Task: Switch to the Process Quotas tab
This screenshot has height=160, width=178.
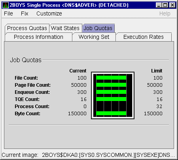Action: click(27, 28)
